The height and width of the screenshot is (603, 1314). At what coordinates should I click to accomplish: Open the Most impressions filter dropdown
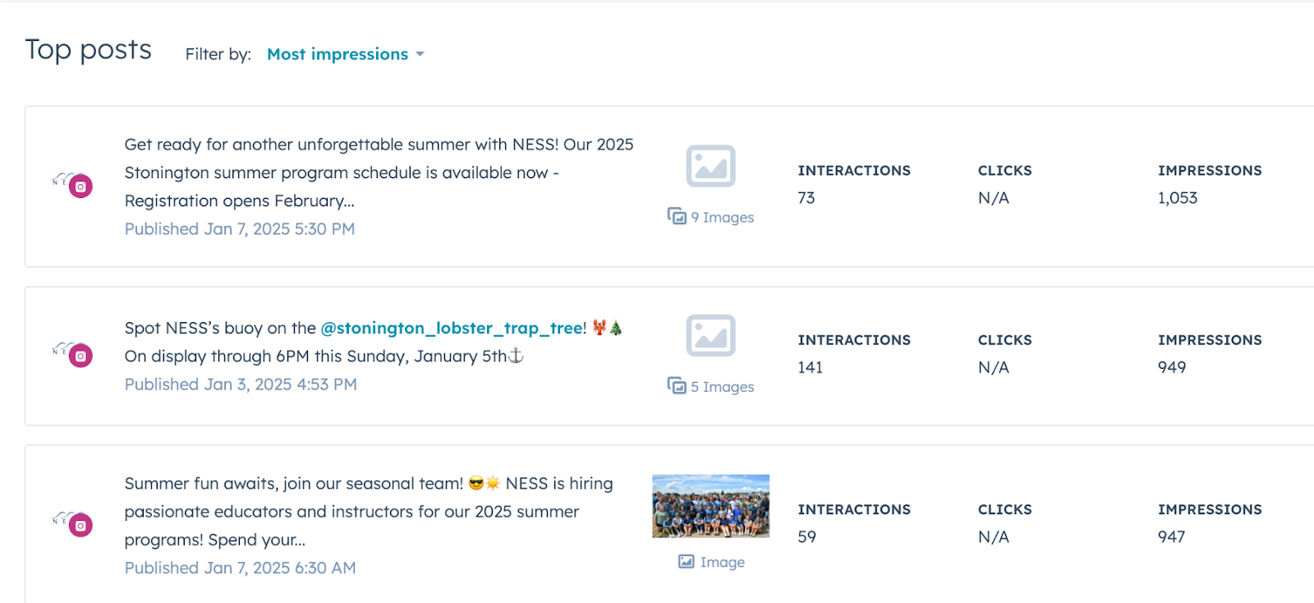click(x=338, y=54)
